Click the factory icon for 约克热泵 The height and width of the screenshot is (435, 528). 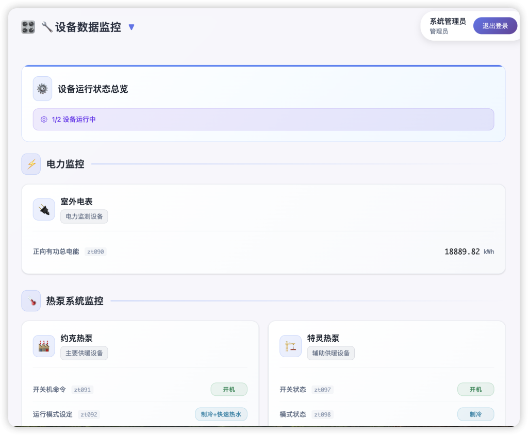pos(44,346)
